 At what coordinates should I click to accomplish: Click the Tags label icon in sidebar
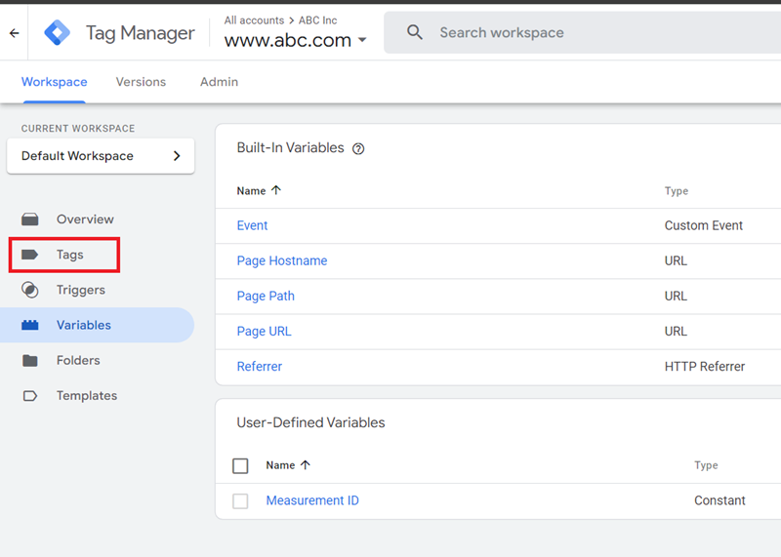click(x=30, y=255)
